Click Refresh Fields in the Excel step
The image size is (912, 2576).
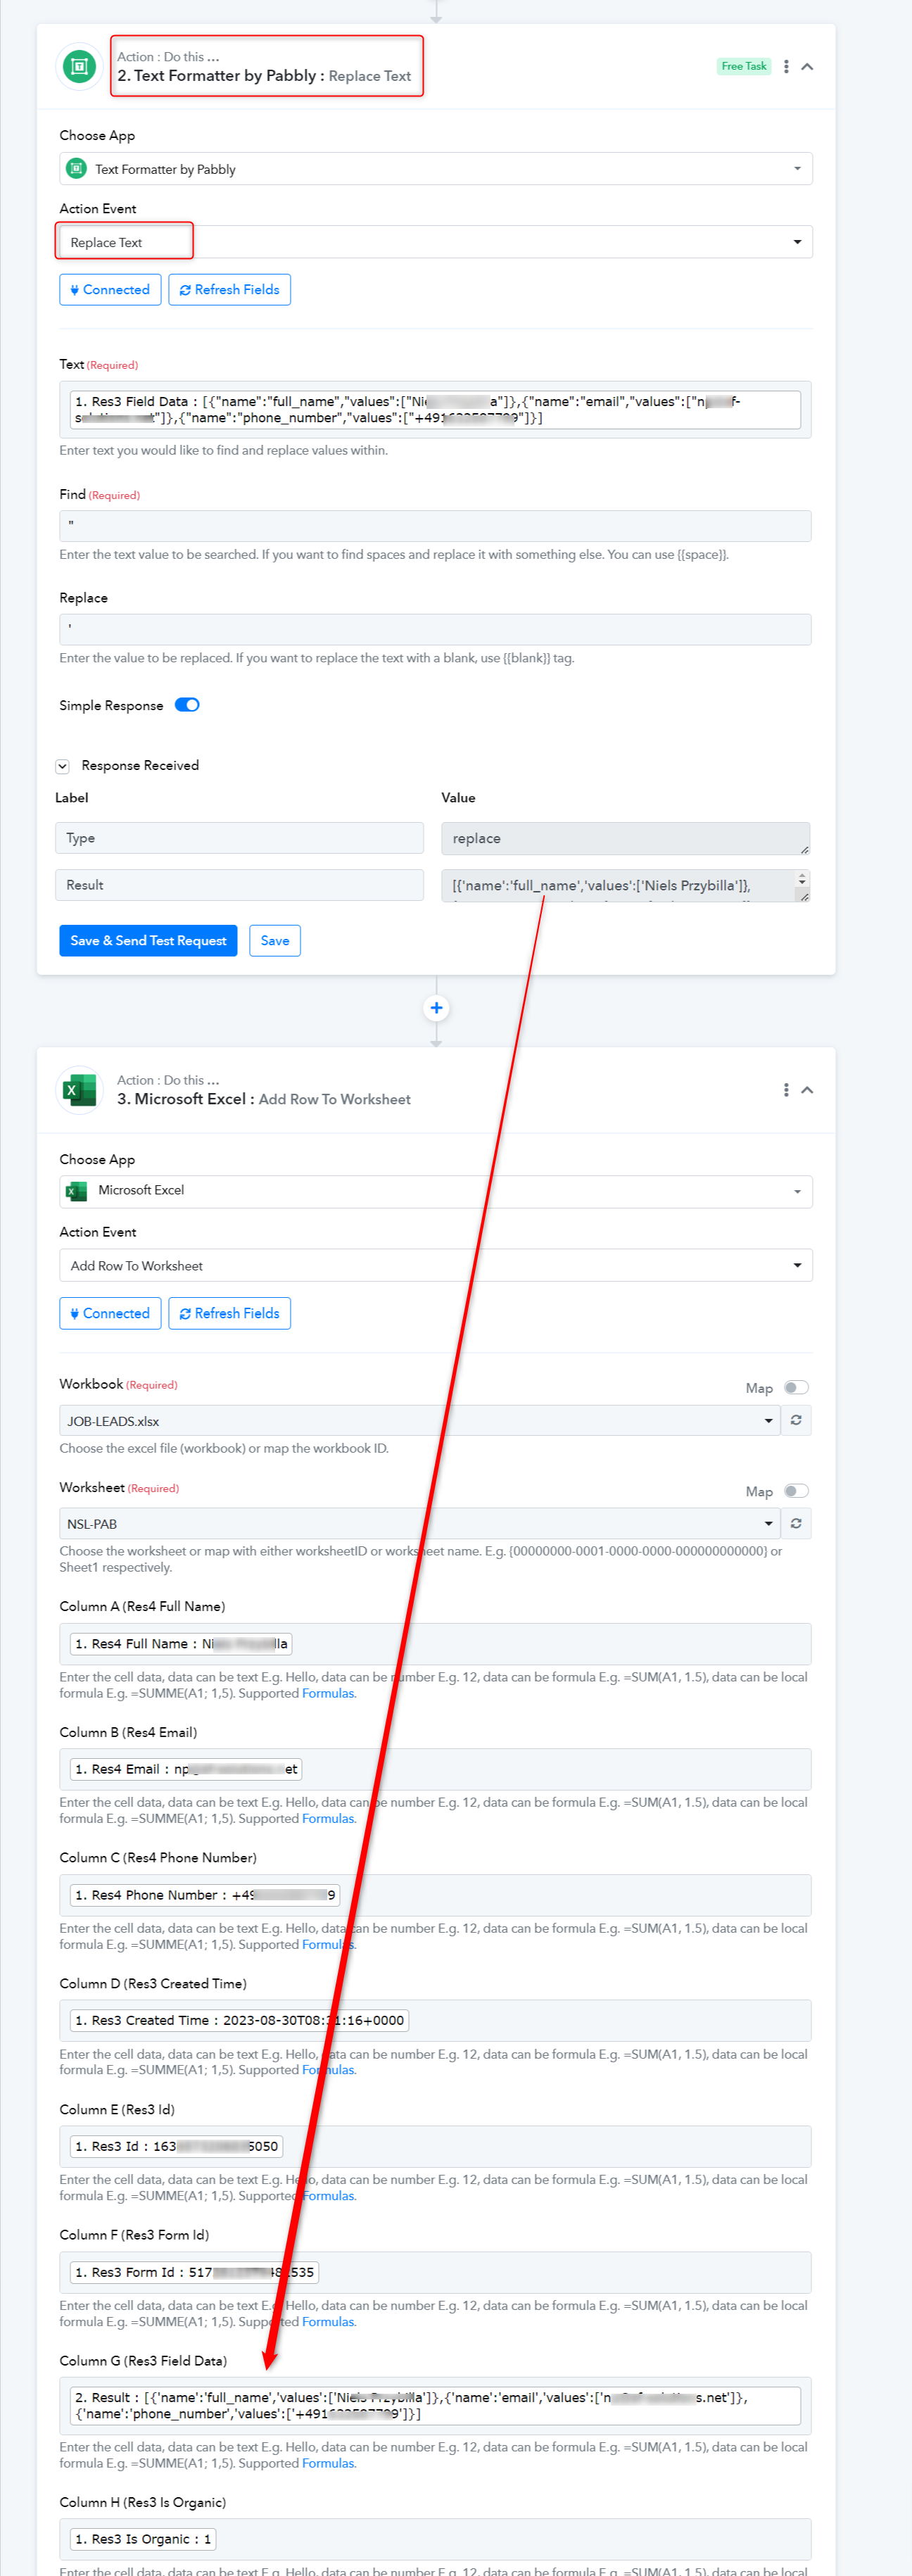[x=229, y=1313]
